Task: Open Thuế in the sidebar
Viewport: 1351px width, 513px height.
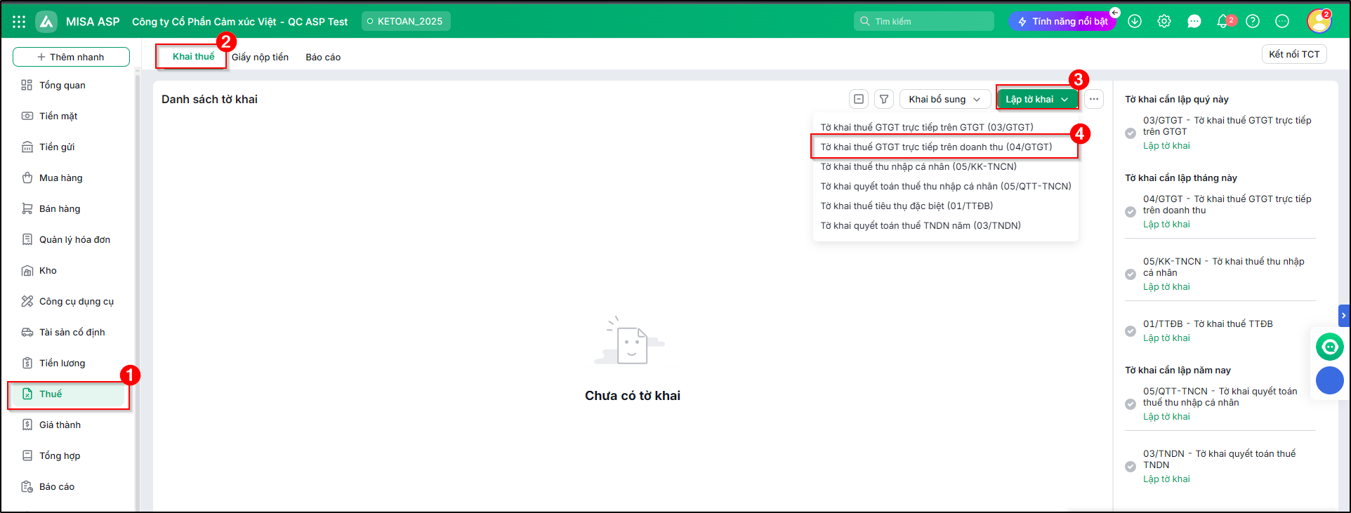Action: (x=69, y=394)
